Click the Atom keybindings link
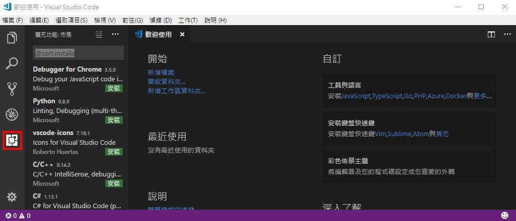This screenshot has width=516, height=221. point(421,134)
